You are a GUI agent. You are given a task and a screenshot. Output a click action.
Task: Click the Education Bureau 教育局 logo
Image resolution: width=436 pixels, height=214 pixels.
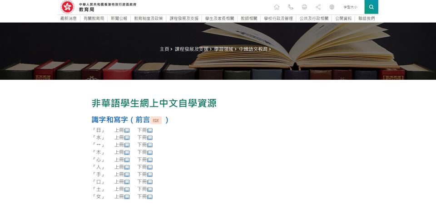pyautogui.click(x=67, y=7)
